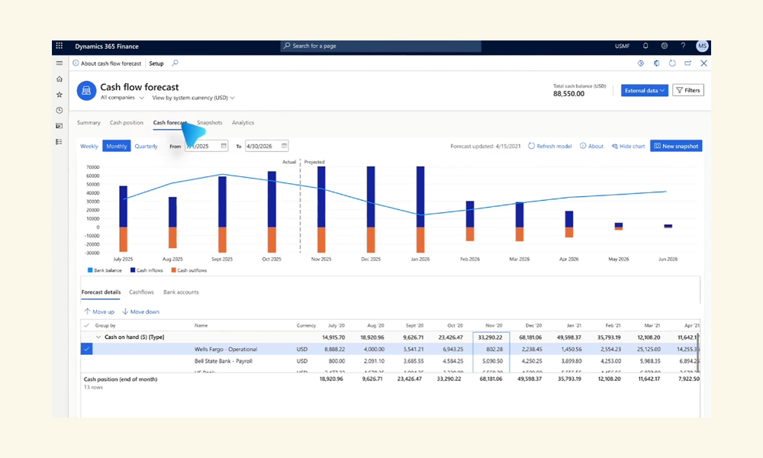This screenshot has width=763, height=458.
Task: Switch to the Summary tab
Action: pos(89,123)
